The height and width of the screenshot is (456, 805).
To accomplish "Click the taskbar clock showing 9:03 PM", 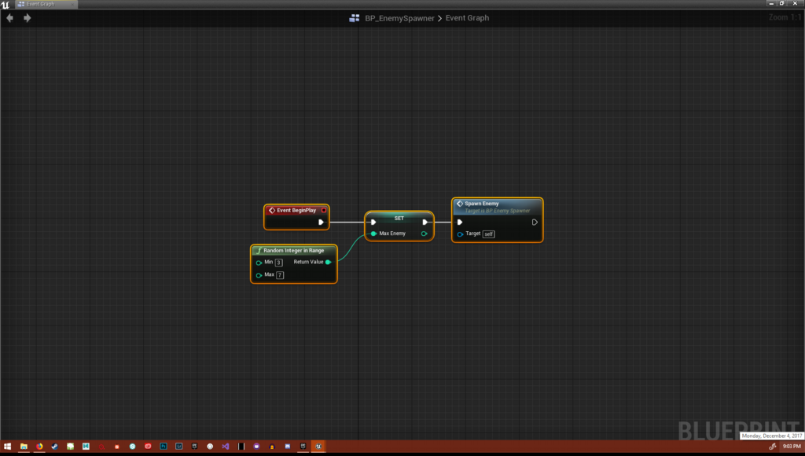I will pyautogui.click(x=791, y=447).
